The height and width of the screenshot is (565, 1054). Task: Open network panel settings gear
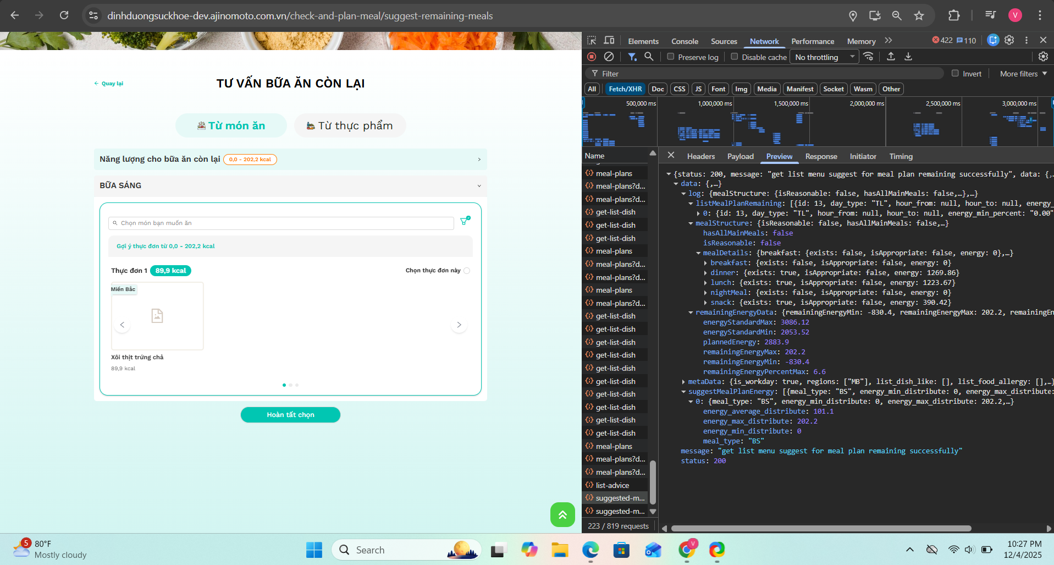(1043, 57)
